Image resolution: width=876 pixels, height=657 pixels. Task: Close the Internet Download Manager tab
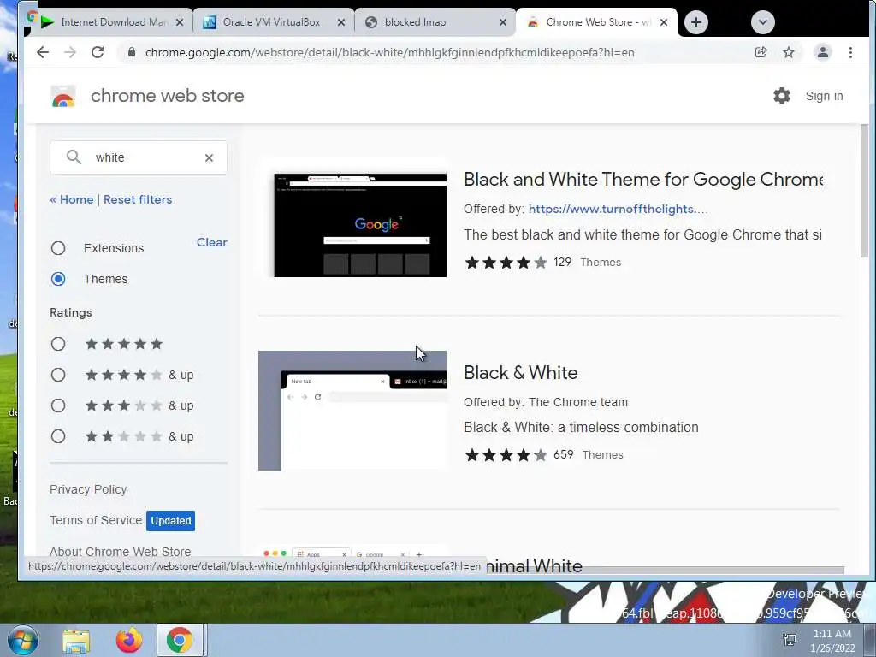tap(180, 22)
